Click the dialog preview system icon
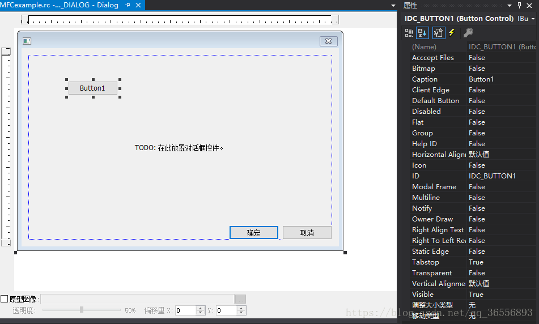 (x=27, y=41)
